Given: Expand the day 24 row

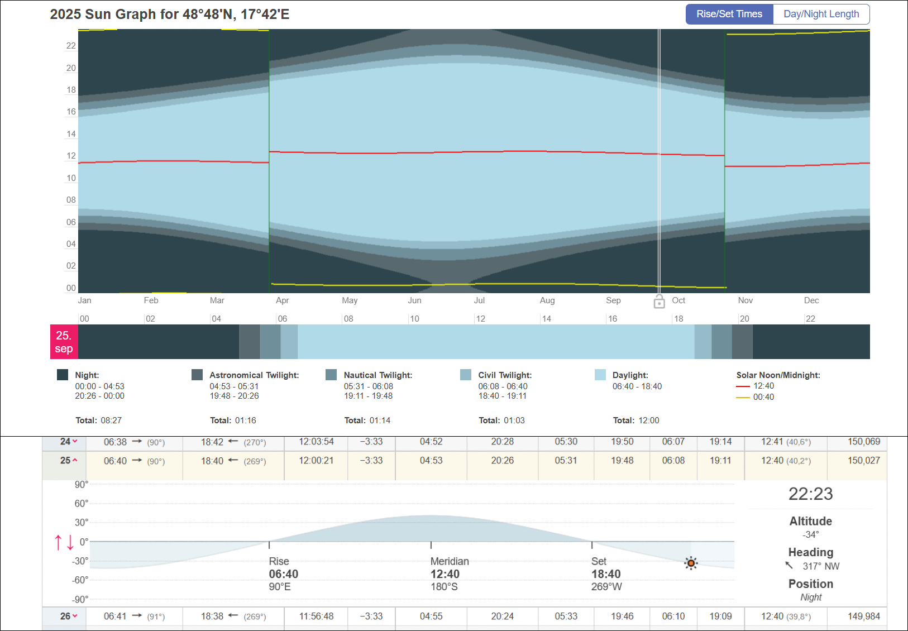Looking at the screenshot, I should 75,442.
